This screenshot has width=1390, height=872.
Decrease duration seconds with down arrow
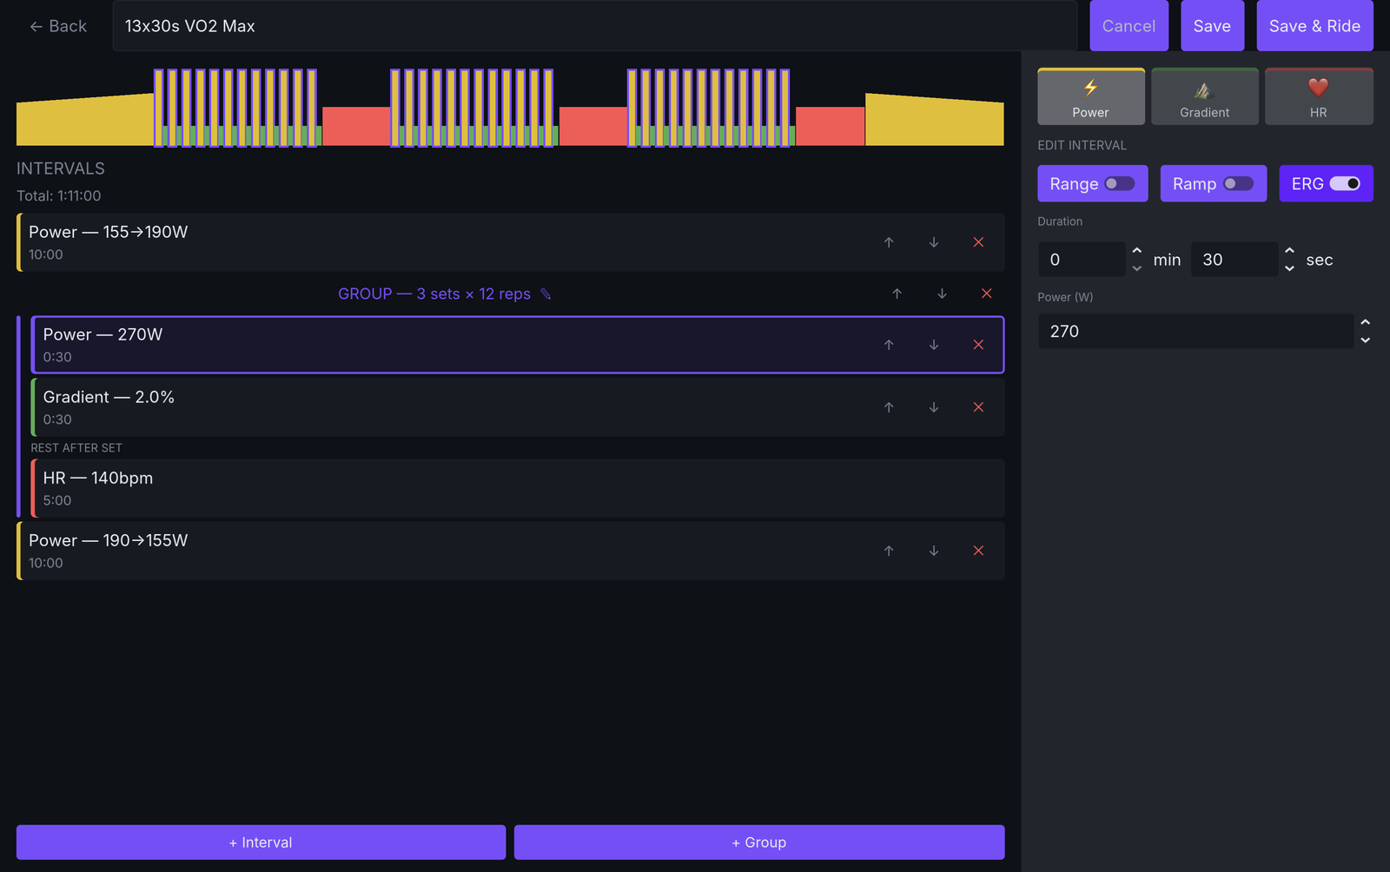(x=1289, y=268)
